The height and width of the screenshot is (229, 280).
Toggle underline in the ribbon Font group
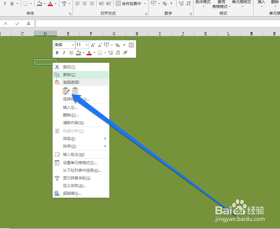11,3
